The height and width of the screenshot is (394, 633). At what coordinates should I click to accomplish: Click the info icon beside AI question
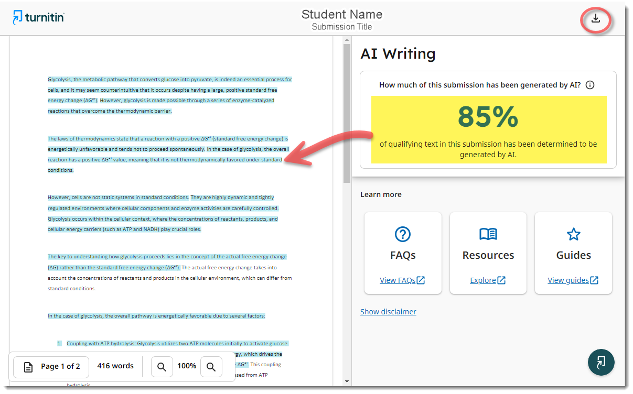pos(590,85)
